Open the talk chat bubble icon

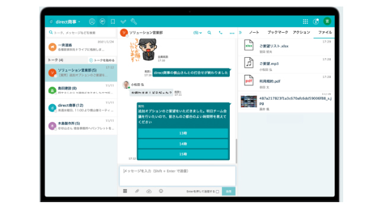[x=102, y=21]
